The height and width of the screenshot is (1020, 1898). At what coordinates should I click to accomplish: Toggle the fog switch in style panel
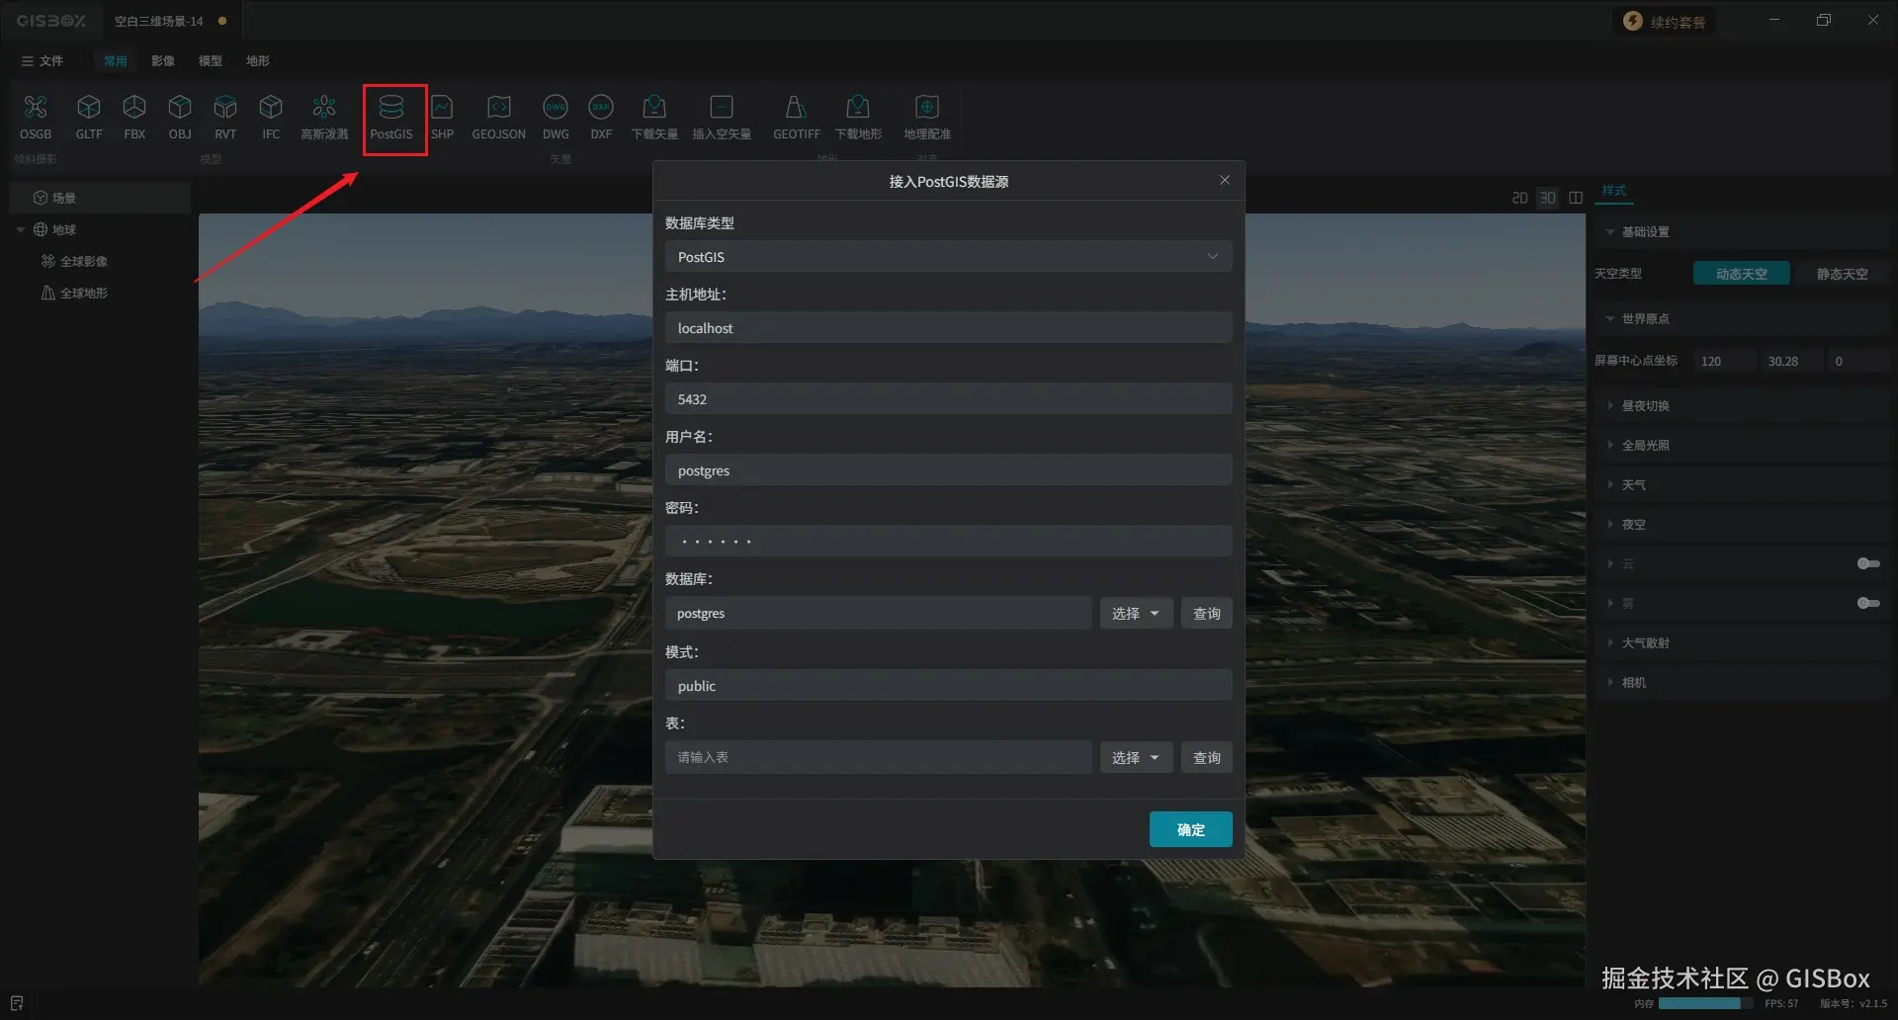click(x=1868, y=603)
